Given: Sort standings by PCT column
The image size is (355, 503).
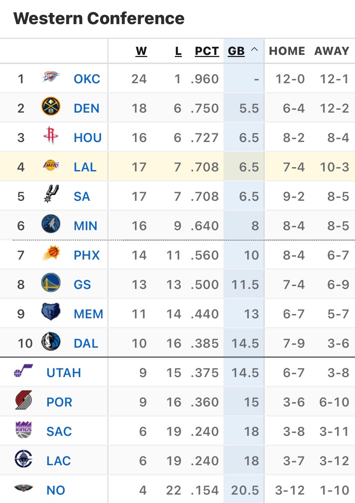Looking at the screenshot, I should (x=207, y=51).
